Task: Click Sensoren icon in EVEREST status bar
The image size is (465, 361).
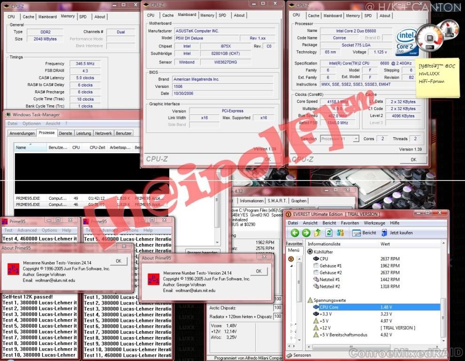Action: point(290,355)
